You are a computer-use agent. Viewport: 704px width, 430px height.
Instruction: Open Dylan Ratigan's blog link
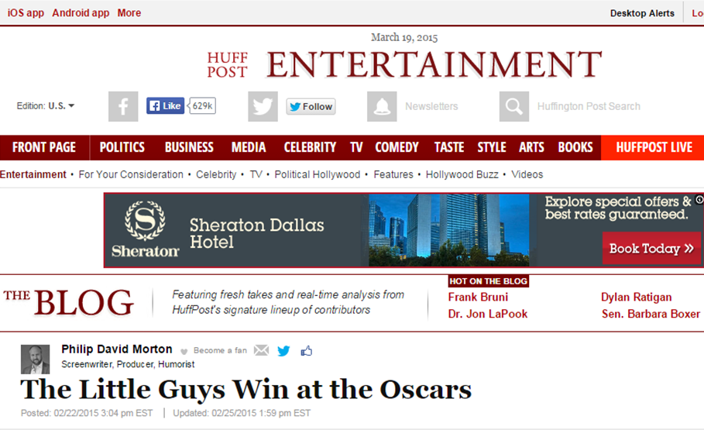click(x=636, y=297)
